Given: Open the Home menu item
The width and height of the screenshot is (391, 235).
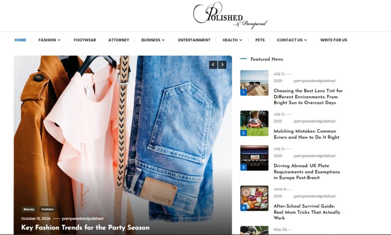Looking at the screenshot, I should coord(20,40).
